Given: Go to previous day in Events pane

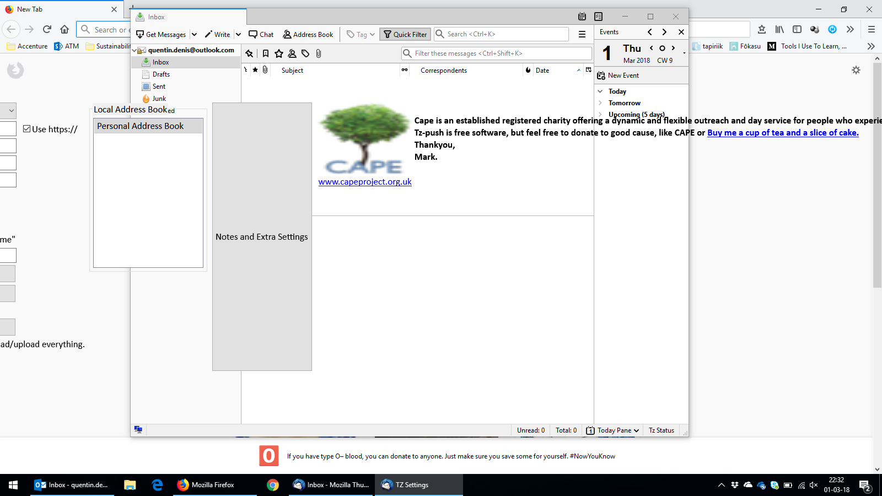Looking at the screenshot, I should point(650,32).
